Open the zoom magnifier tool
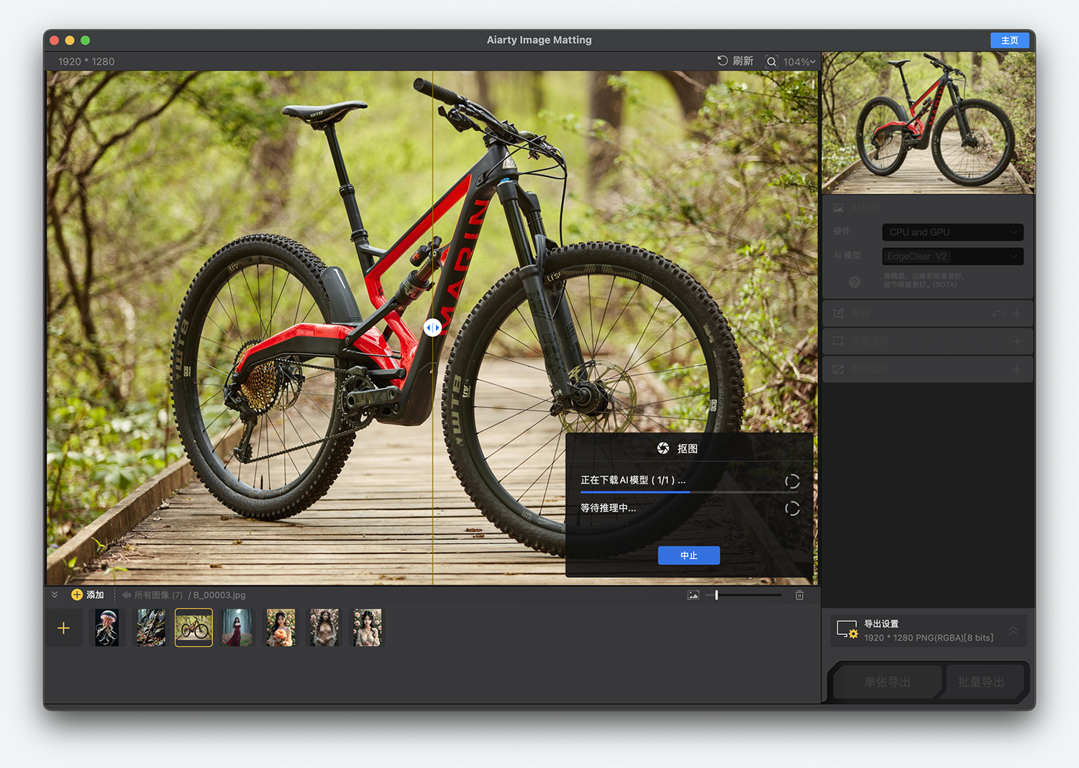 tap(771, 62)
